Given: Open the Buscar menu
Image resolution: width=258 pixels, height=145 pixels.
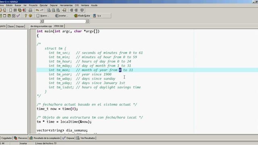Looking at the screenshot, I should (x=18, y=5).
